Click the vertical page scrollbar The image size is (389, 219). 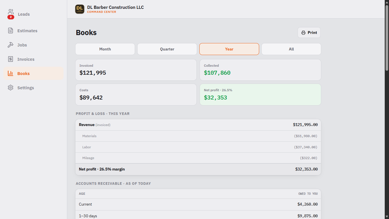[x=387, y=38]
